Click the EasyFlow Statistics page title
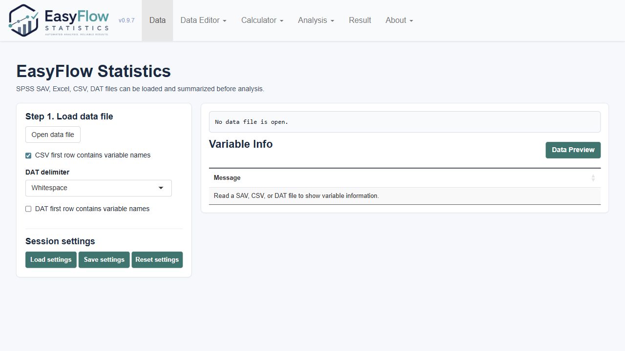 (94, 71)
